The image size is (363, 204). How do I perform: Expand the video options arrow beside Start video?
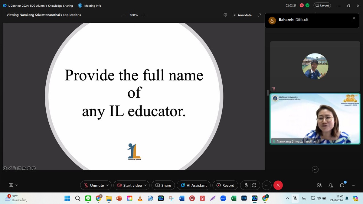[x=145, y=185]
